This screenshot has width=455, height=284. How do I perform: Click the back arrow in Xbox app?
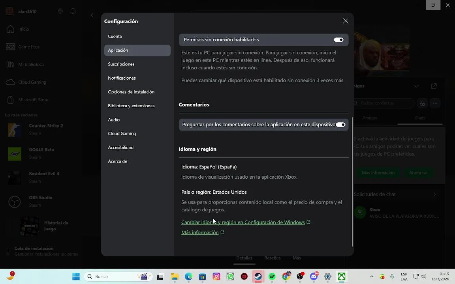(92, 15)
